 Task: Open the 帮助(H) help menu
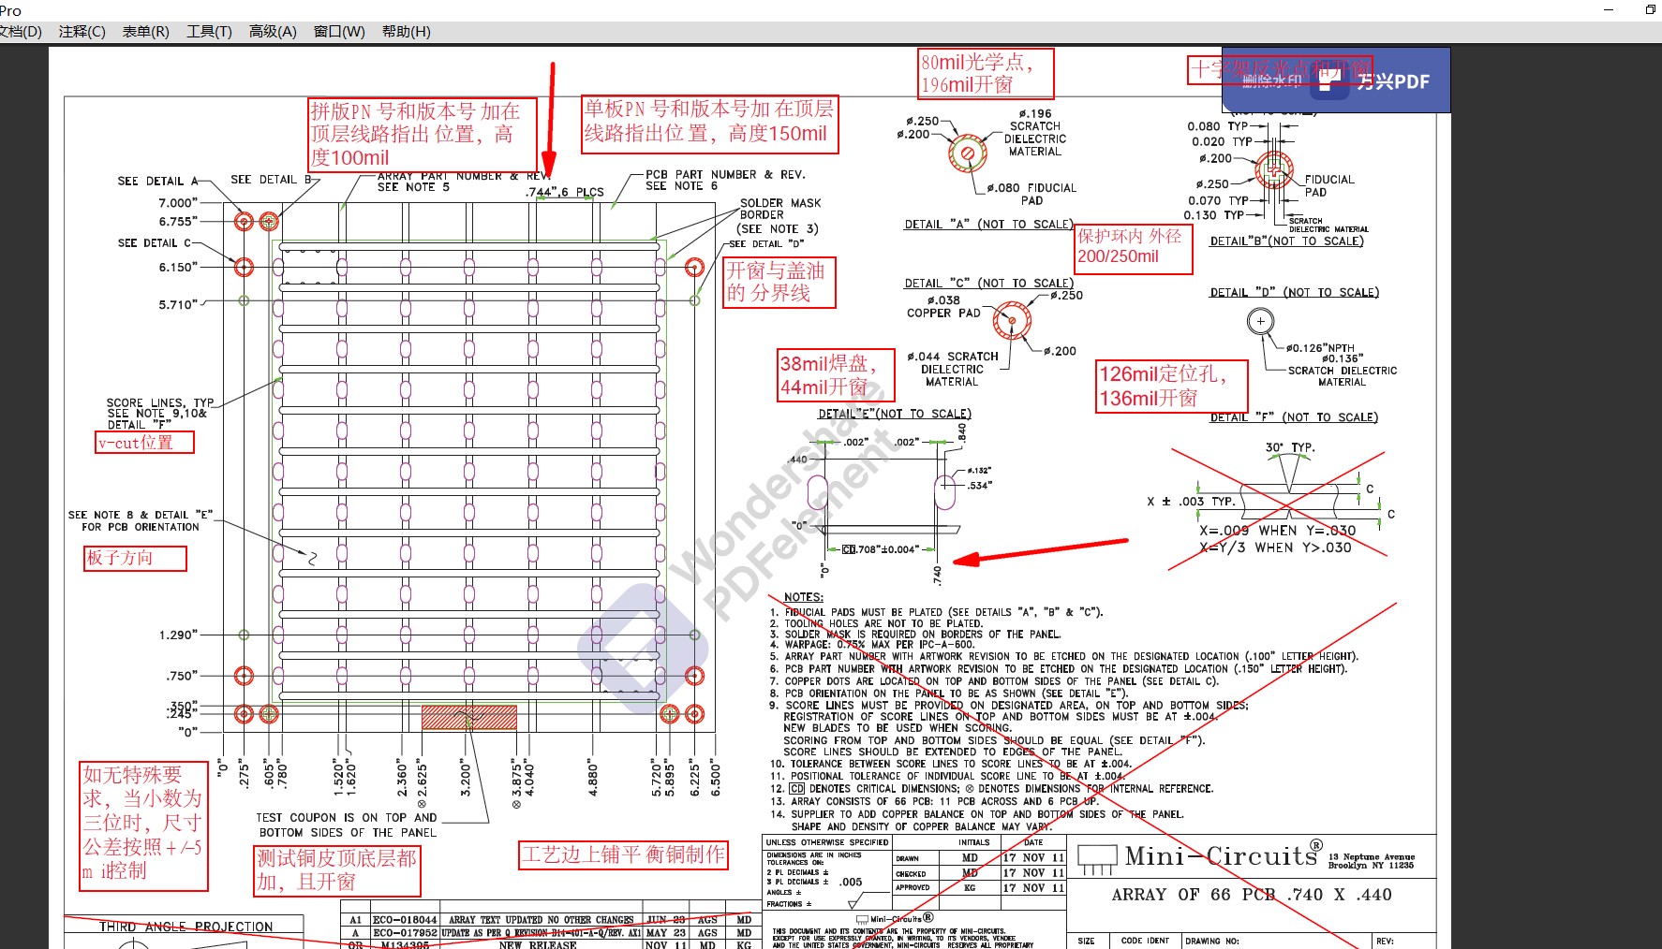pyautogui.click(x=407, y=31)
